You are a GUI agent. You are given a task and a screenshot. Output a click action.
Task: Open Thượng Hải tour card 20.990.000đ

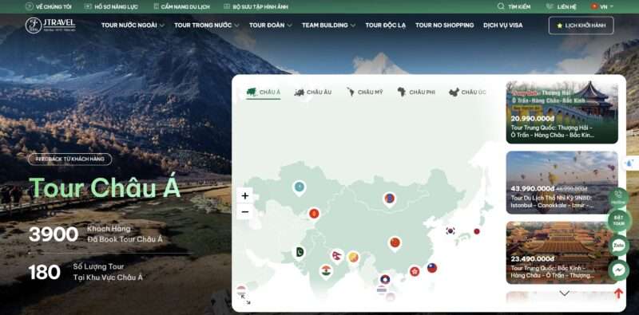point(562,112)
